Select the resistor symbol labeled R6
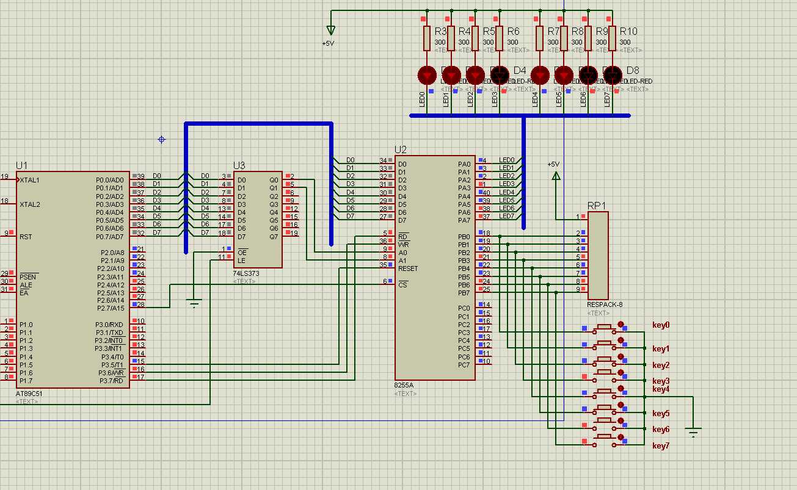Viewport: 797px width, 490px height. pyautogui.click(x=500, y=38)
